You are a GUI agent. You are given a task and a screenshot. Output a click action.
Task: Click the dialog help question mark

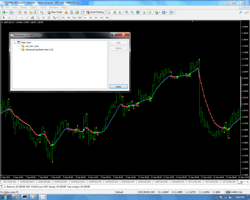coord(114,34)
